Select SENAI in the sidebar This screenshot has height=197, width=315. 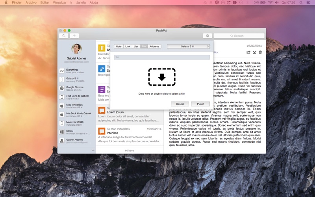[76, 132]
